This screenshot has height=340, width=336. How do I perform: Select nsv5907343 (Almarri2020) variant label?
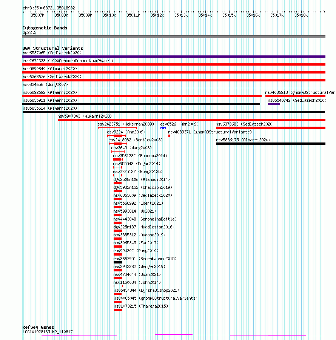[85, 116]
